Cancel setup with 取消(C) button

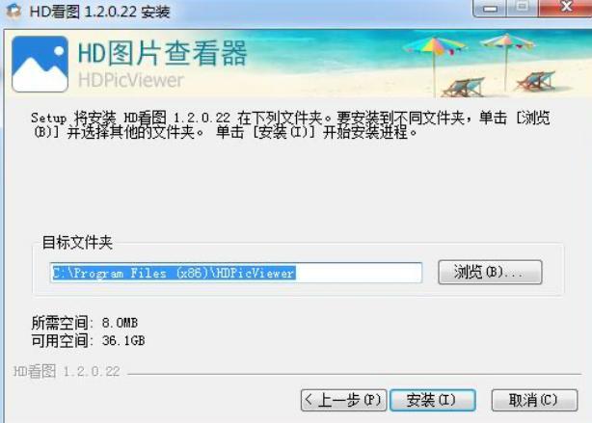[x=534, y=400]
